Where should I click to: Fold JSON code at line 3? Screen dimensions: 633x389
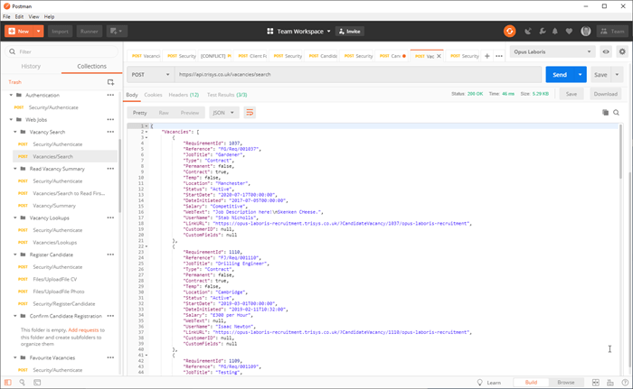pyautogui.click(x=146, y=137)
